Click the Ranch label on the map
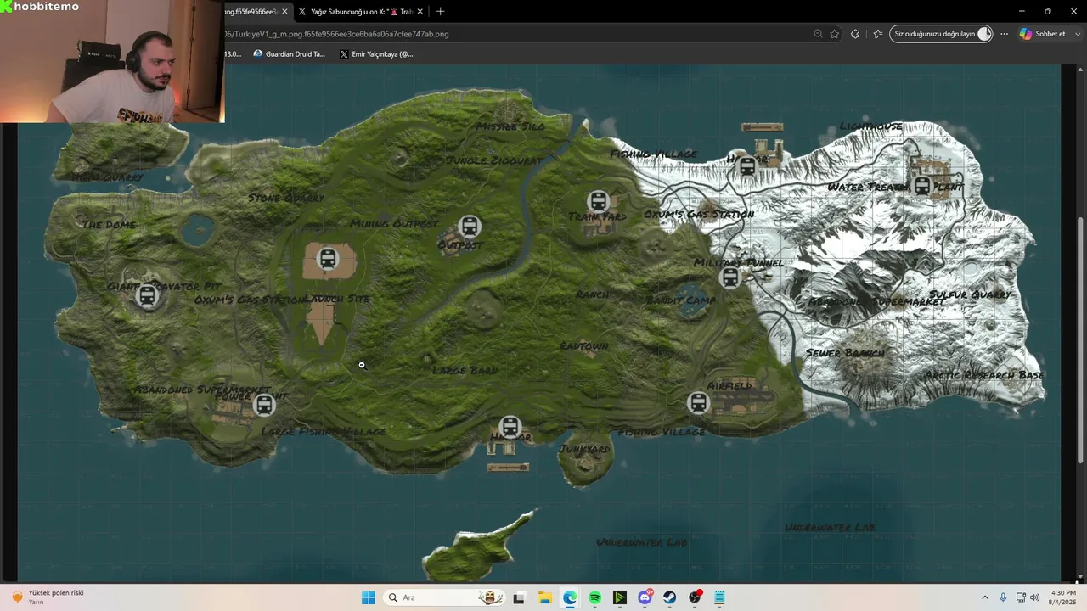Screen dimensions: 1087x611 pyautogui.click(x=592, y=294)
